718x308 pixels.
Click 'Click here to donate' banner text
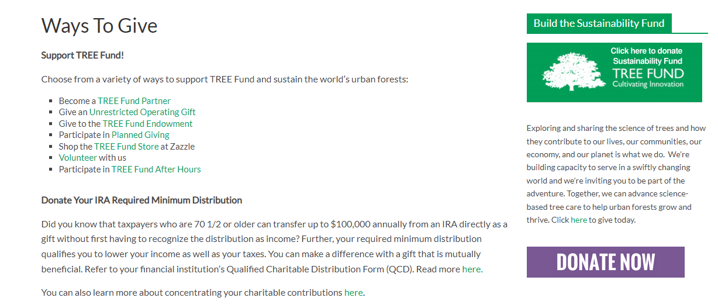pos(647,51)
